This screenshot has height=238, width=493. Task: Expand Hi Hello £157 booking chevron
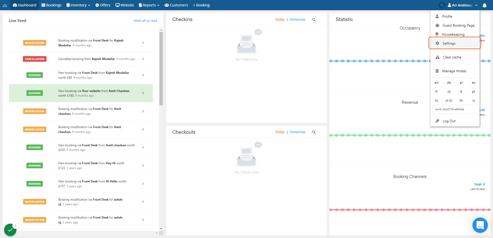click(143, 184)
